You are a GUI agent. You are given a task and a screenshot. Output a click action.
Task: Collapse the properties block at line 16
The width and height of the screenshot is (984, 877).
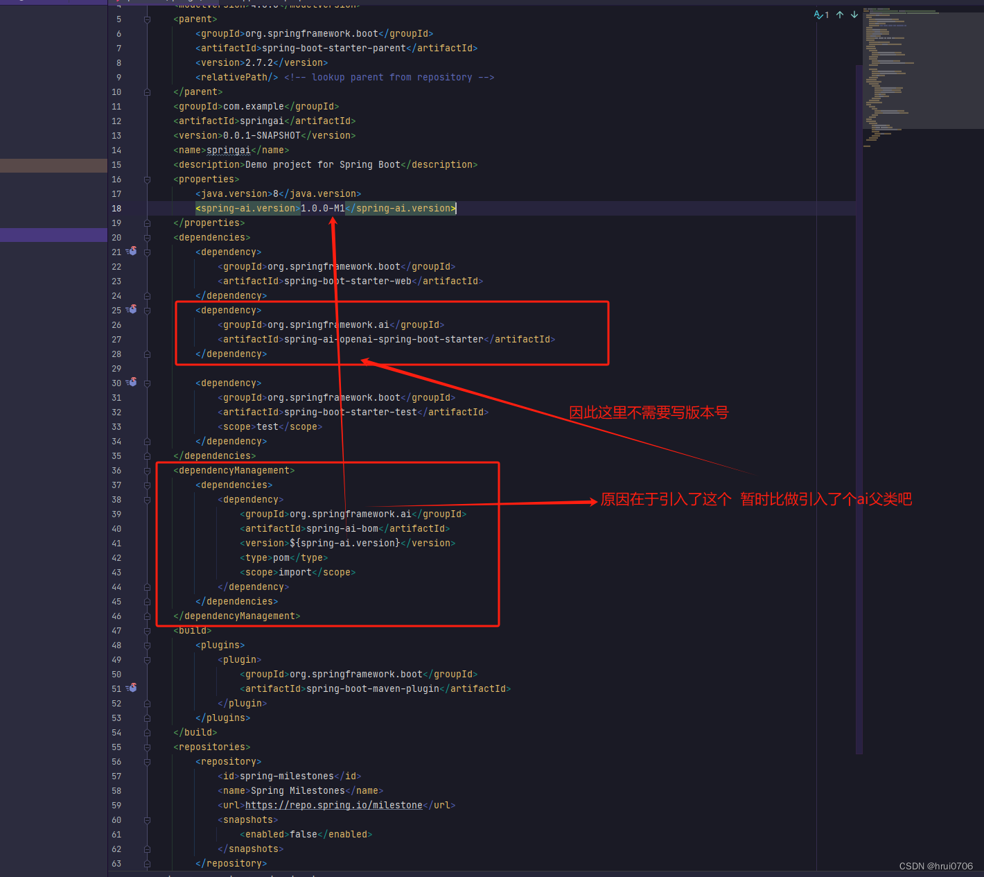click(x=147, y=180)
